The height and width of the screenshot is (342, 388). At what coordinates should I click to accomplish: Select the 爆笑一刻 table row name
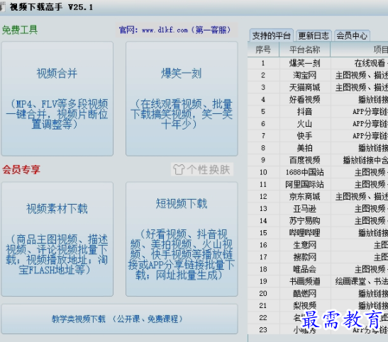[x=304, y=63]
